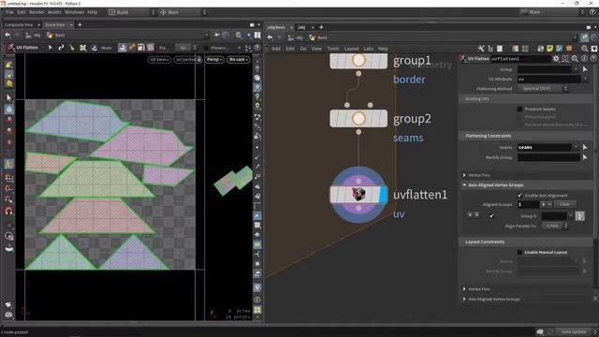Click the Seams input field
Viewport: 599px width, 337px height.
[545, 147]
